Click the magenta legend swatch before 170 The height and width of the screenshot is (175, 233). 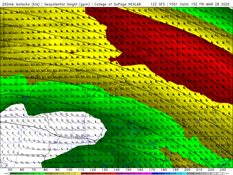[x=149, y=174]
